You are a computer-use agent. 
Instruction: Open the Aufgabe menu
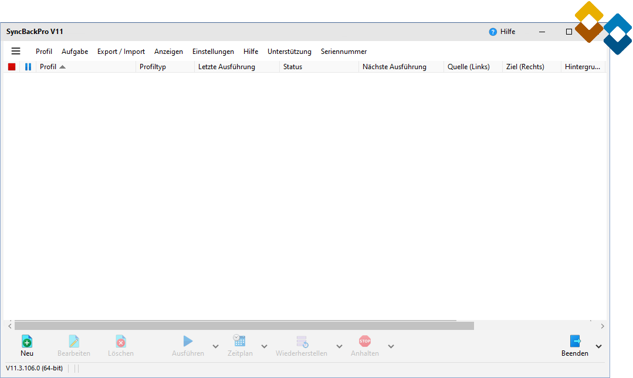click(75, 52)
